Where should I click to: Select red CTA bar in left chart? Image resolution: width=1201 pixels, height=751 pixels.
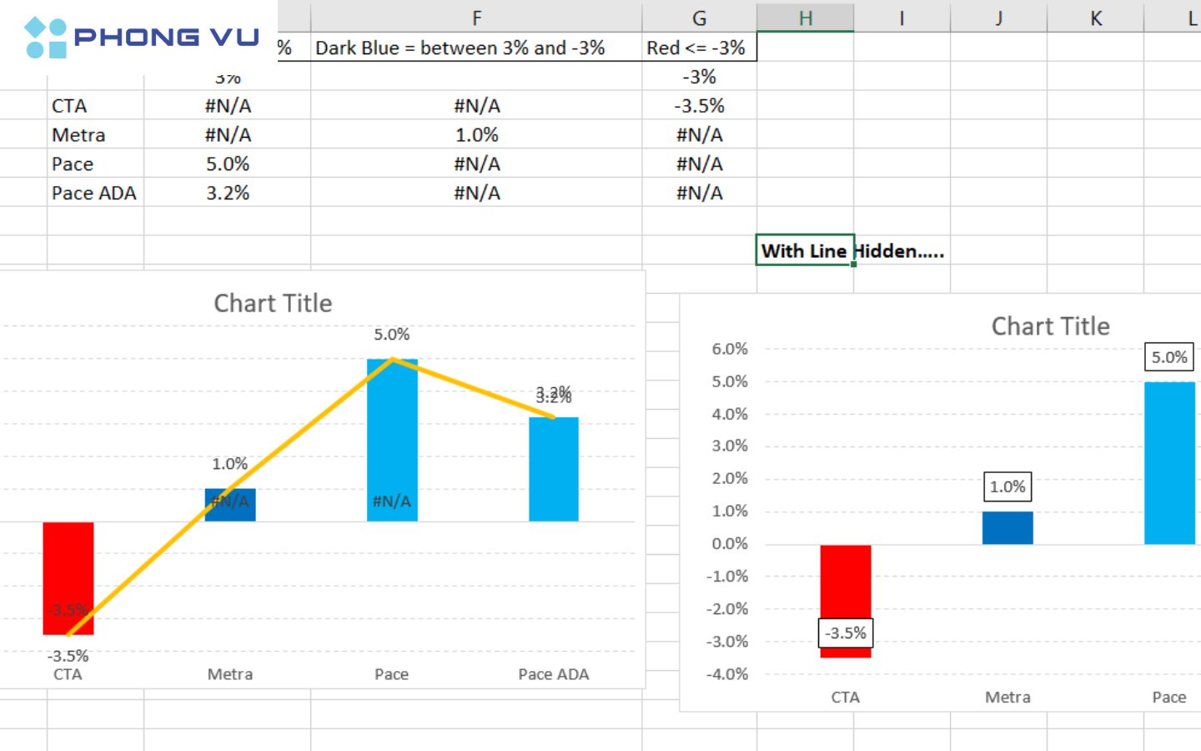click(68, 578)
